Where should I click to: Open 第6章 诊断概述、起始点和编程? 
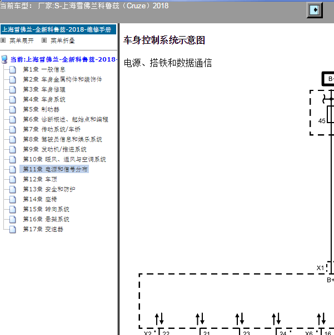point(66,119)
